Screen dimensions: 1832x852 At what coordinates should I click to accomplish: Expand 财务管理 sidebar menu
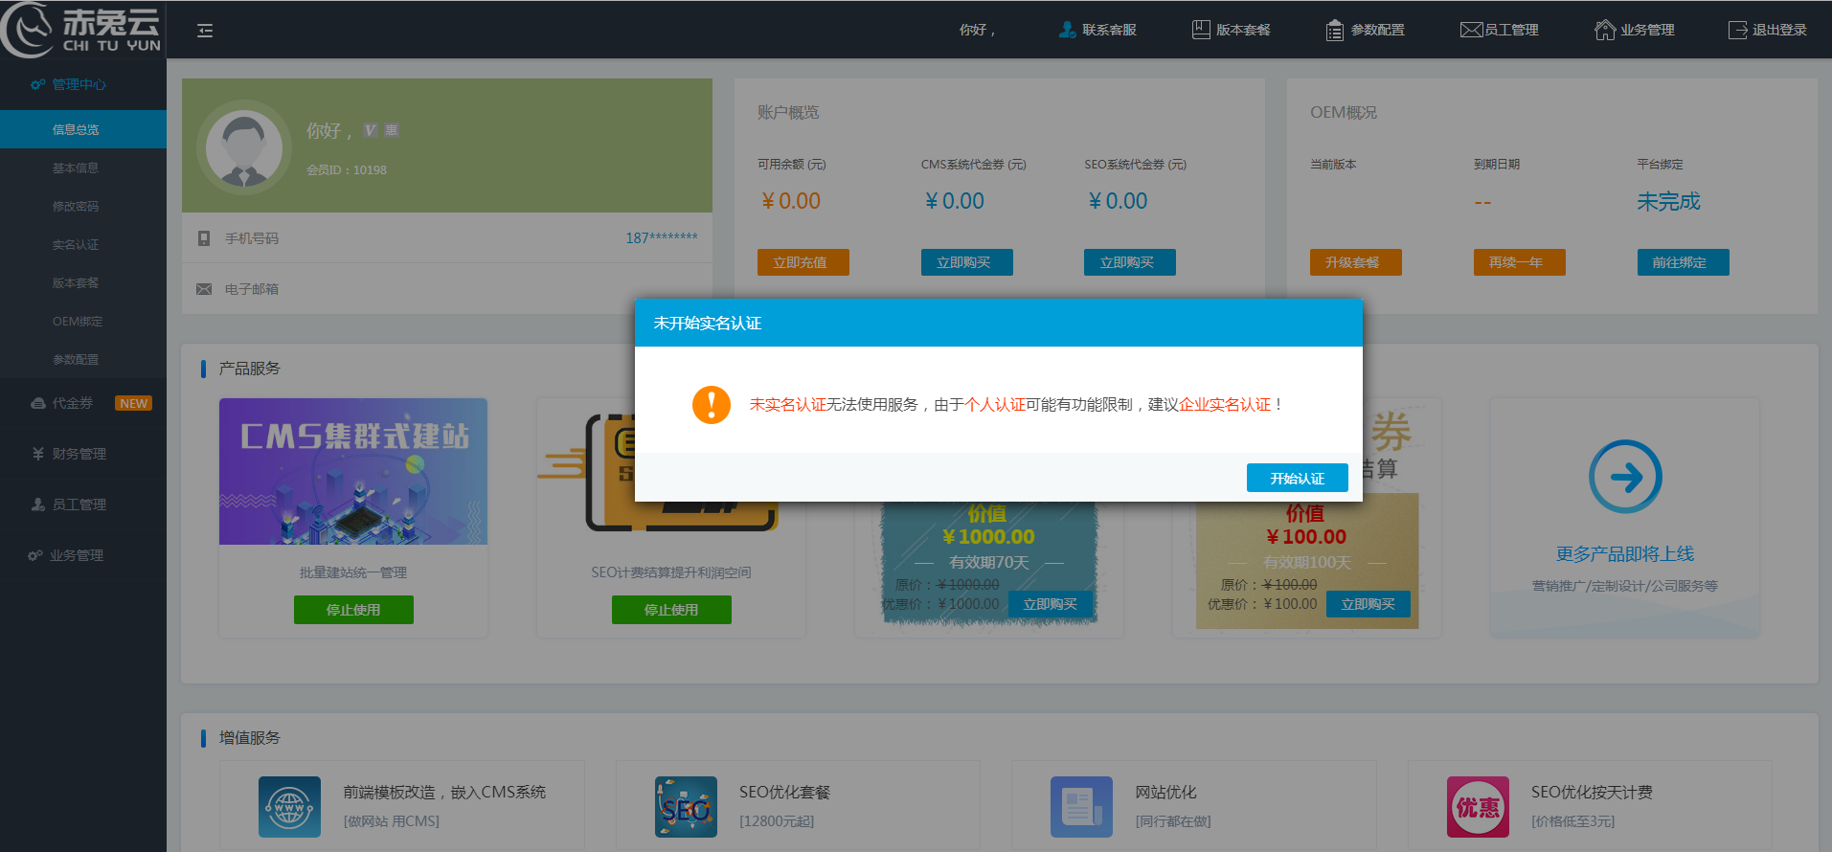pyautogui.click(x=79, y=454)
